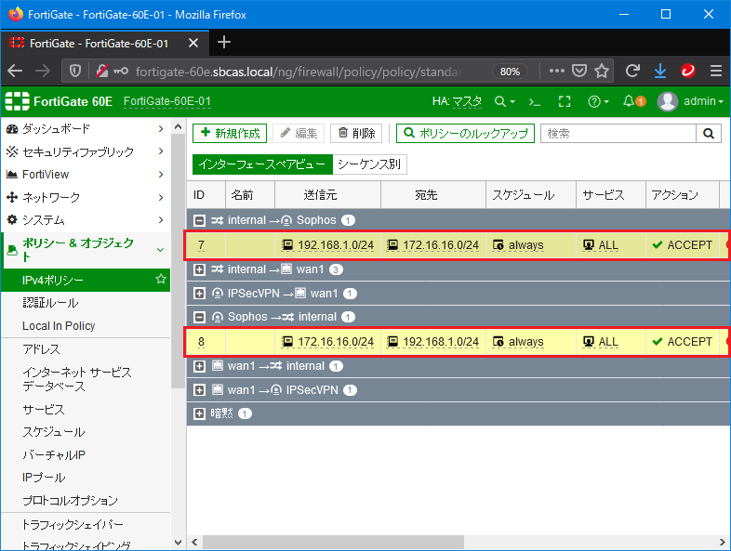
Task: Open the help question mark dropdown
Action: tap(598, 101)
